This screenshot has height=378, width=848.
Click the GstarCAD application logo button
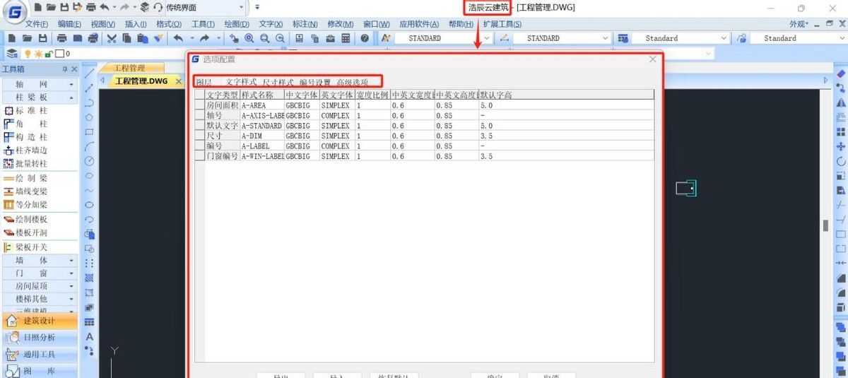coord(15,11)
